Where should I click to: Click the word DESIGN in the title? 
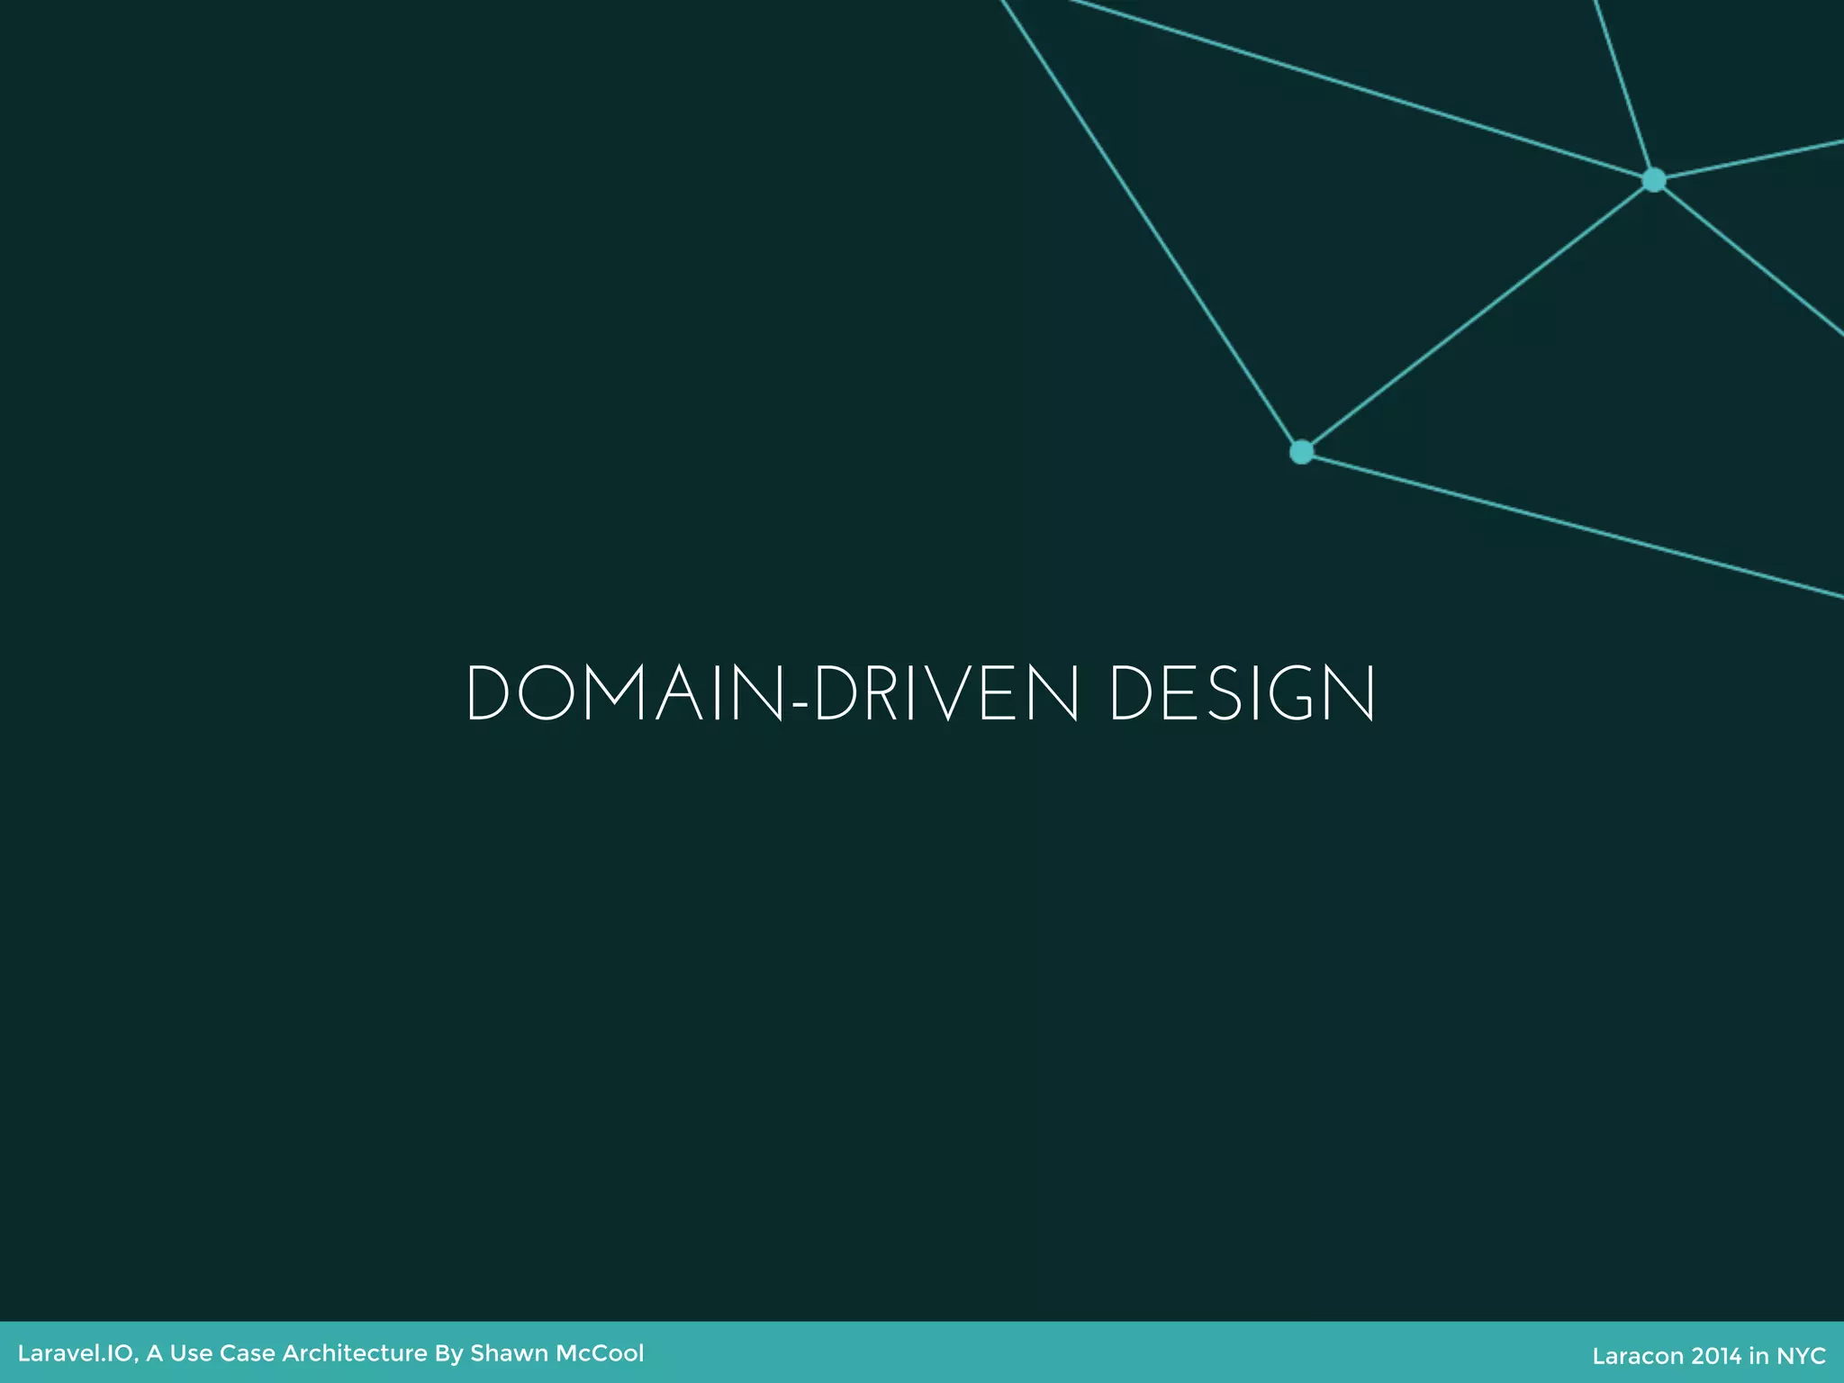pos(1243,693)
